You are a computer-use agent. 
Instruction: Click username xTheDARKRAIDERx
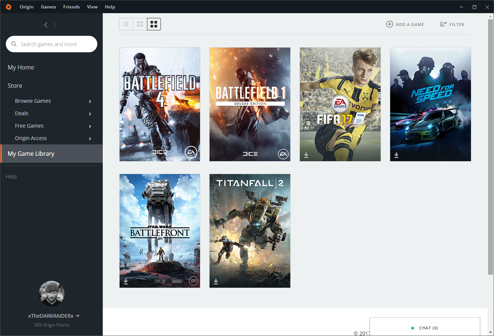(51, 316)
